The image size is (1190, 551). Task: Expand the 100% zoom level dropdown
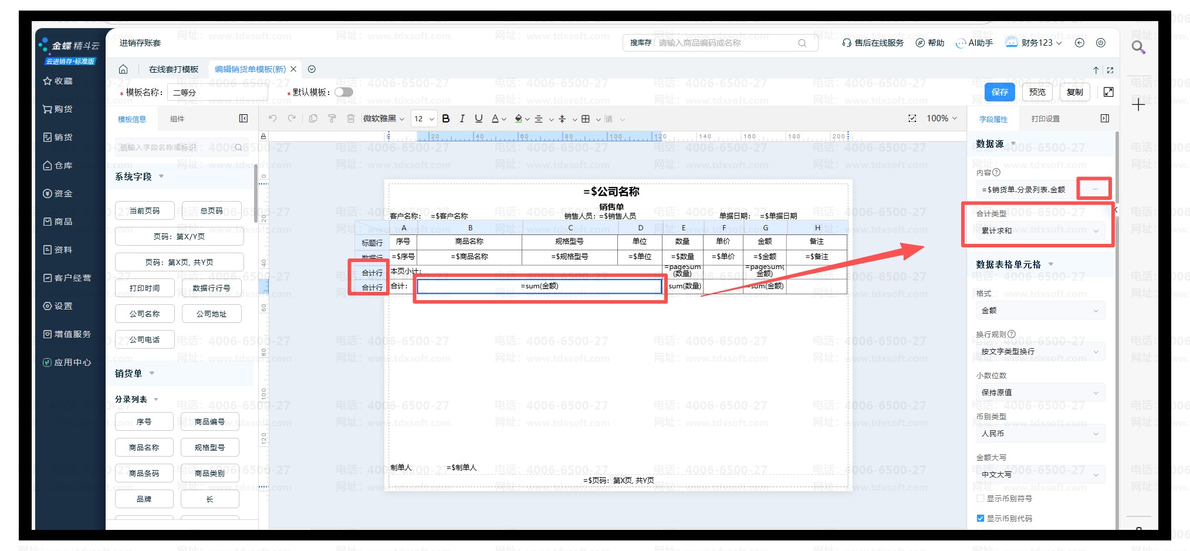tap(941, 118)
